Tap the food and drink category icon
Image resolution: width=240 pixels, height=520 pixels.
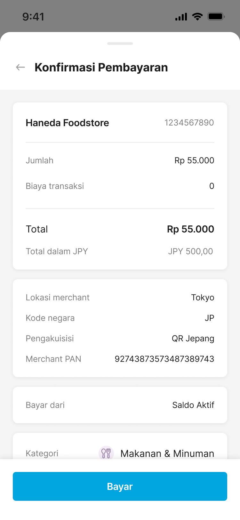(x=106, y=453)
